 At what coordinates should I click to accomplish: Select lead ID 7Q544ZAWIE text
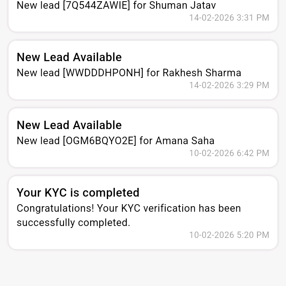(x=97, y=6)
